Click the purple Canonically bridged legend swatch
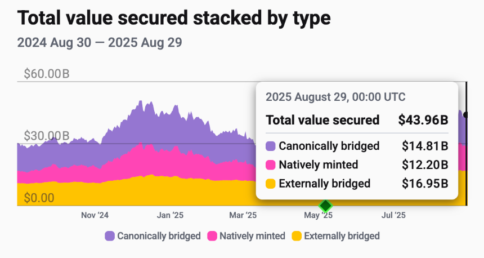 click(x=110, y=236)
